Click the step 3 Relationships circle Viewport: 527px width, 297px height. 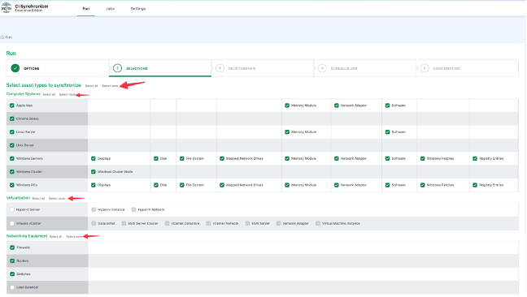[x=220, y=68]
